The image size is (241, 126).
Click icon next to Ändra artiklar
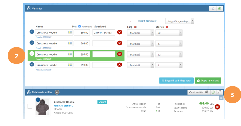(207, 92)
